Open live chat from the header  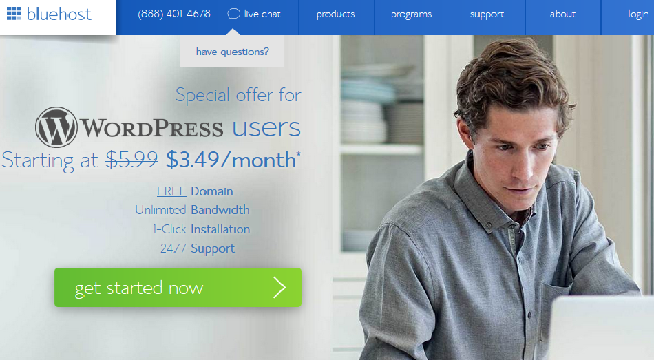[254, 14]
